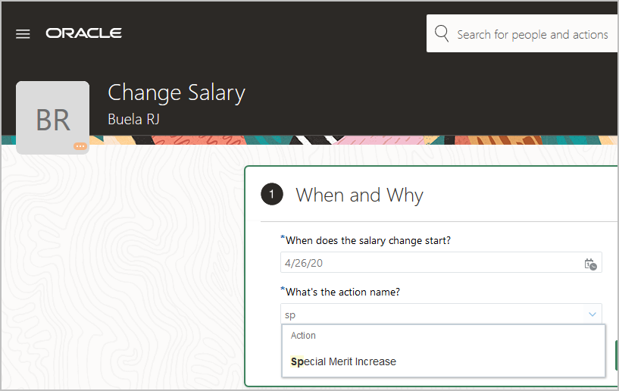
Task: Click the salary change start question label
Action: (x=367, y=240)
